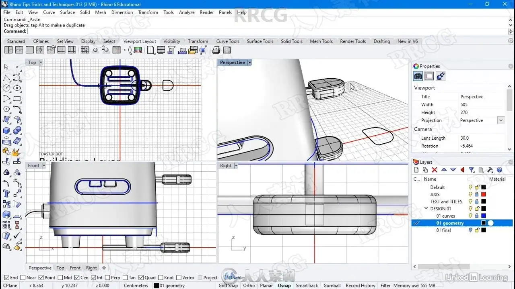Enable the Near osnap checkbox
Screen dimensions: 515x289
click(x=23, y=277)
